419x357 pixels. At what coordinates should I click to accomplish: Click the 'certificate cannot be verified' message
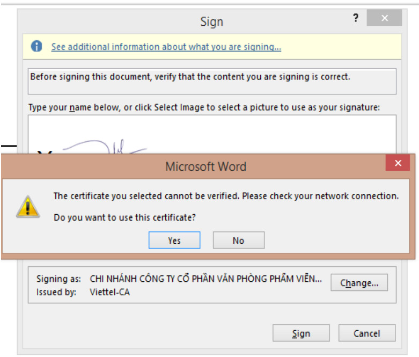pos(226,196)
